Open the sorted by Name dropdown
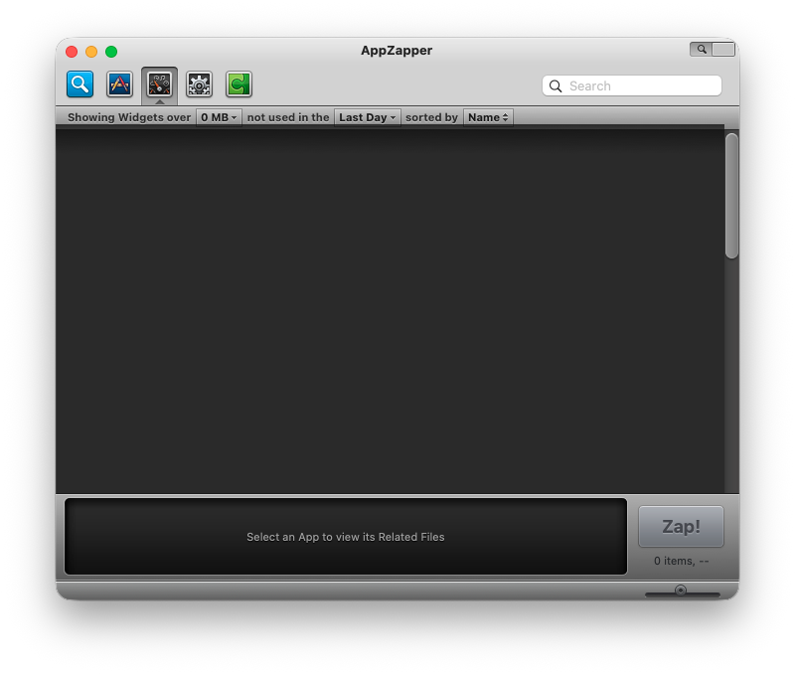 tap(488, 117)
